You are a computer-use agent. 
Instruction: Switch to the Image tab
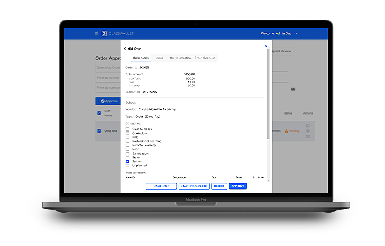159,58
